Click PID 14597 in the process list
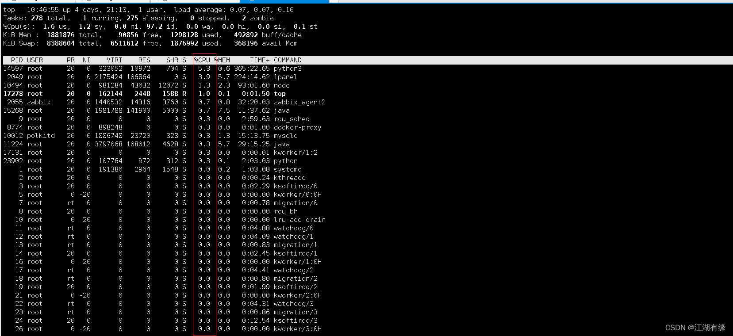The width and height of the screenshot is (733, 336). pyautogui.click(x=13, y=69)
